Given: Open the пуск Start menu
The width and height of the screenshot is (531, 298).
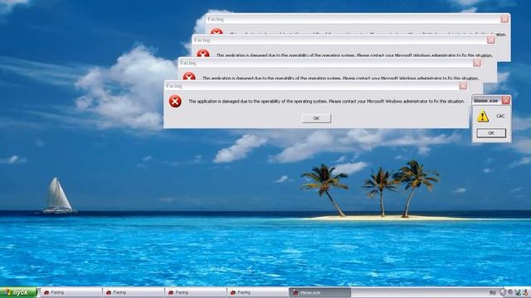Looking at the screenshot, I should coord(18,292).
